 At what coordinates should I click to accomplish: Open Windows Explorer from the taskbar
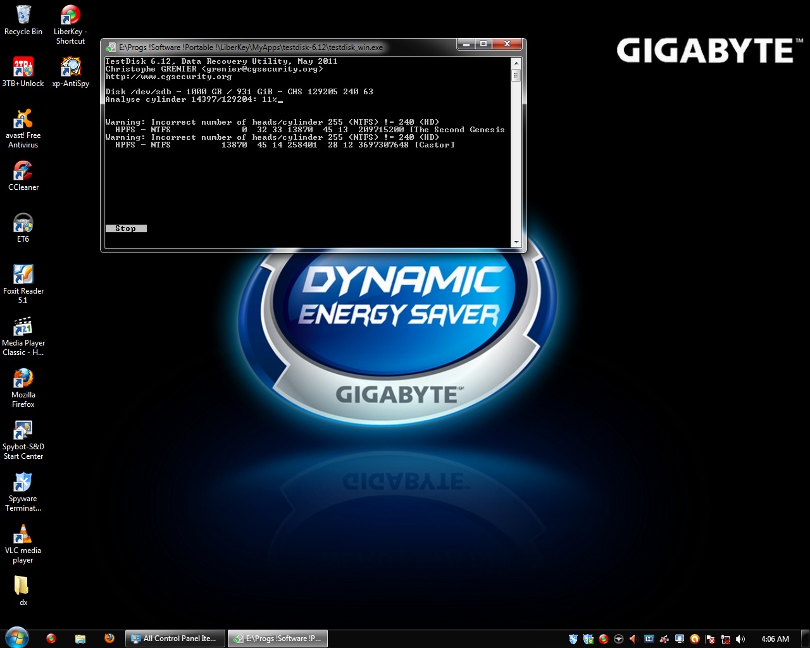coord(80,639)
